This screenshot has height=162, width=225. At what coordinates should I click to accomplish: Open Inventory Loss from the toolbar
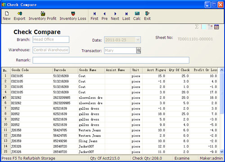click(x=73, y=16)
